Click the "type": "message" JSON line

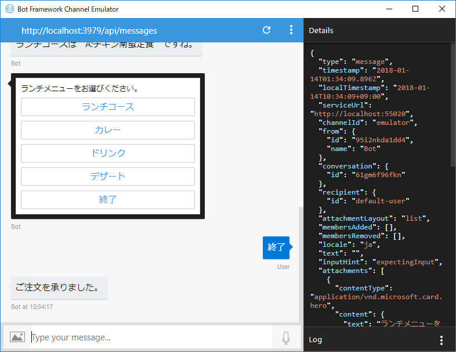pos(356,62)
